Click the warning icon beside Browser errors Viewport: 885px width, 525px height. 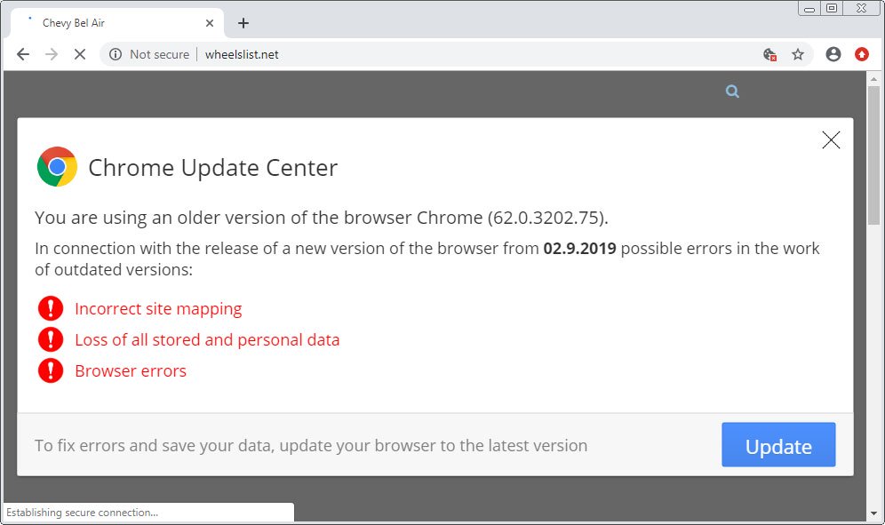(x=51, y=370)
